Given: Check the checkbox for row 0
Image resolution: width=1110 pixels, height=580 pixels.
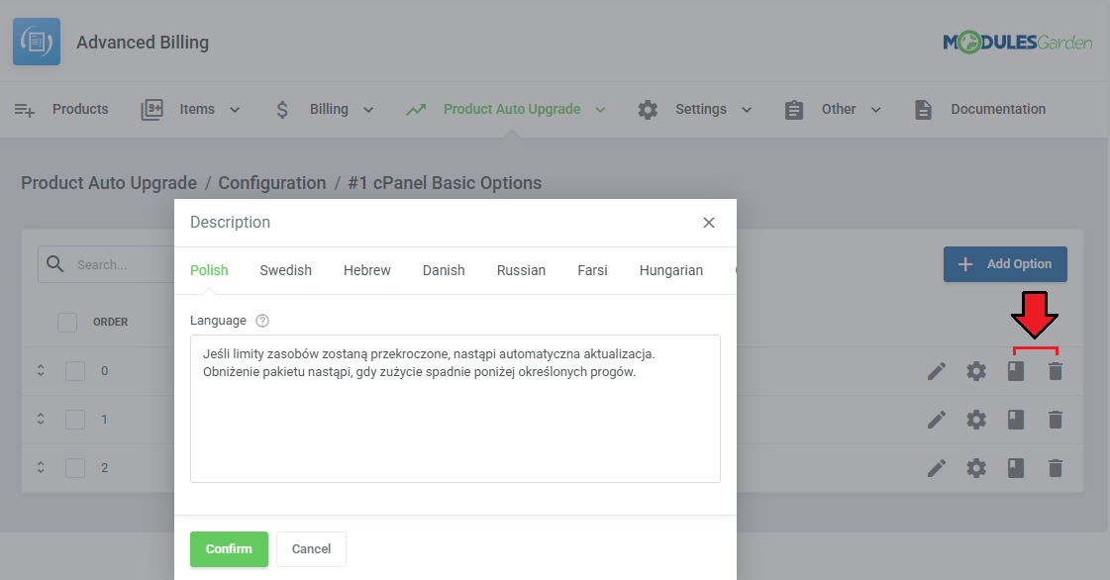Looking at the screenshot, I should (x=75, y=371).
